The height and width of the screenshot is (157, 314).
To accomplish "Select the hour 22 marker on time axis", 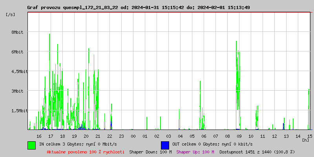I will (110, 136).
